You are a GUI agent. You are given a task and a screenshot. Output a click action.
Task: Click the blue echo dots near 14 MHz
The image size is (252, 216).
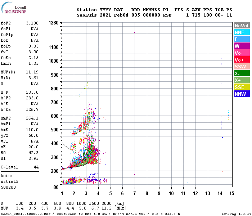click(221, 125)
